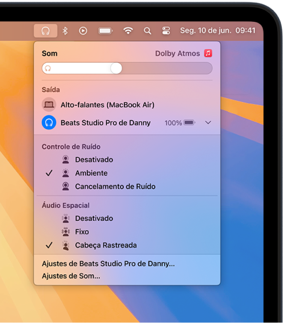
Task: Click the Beats battery level icon
Action: tap(189, 123)
